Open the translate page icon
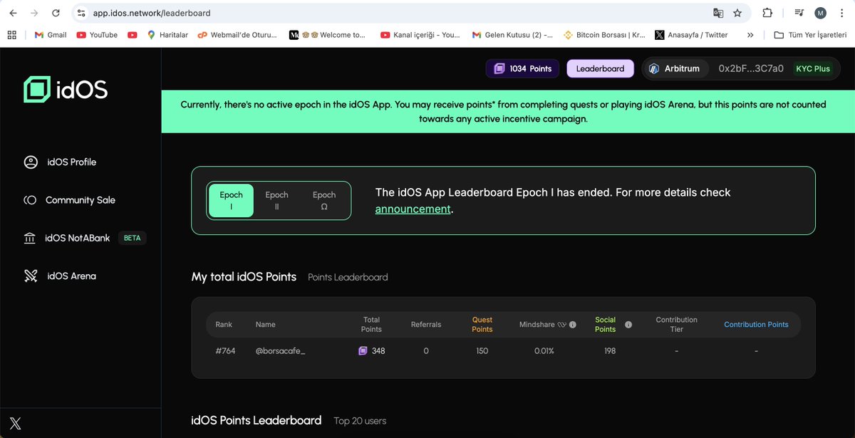 point(718,13)
